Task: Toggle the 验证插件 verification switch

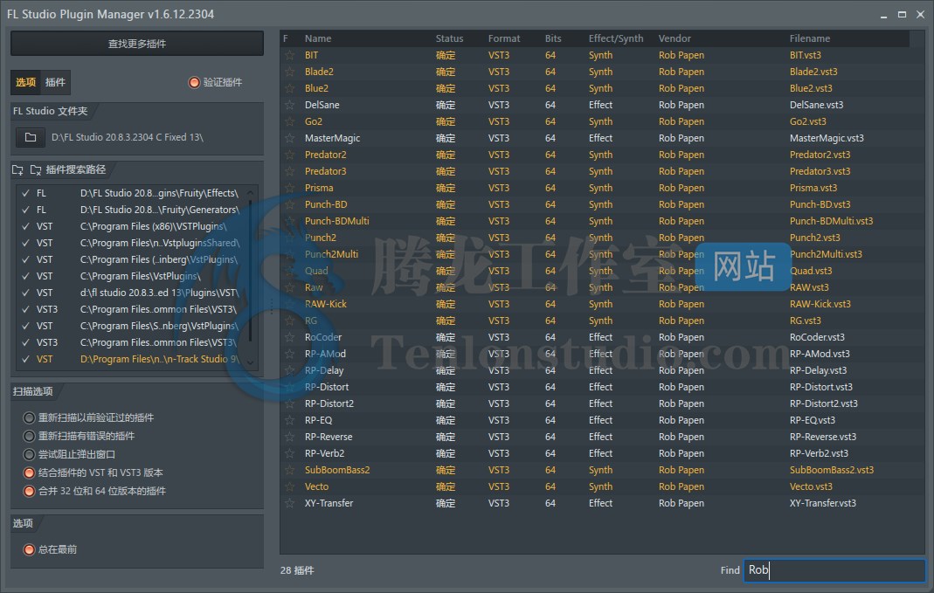Action: coord(194,82)
